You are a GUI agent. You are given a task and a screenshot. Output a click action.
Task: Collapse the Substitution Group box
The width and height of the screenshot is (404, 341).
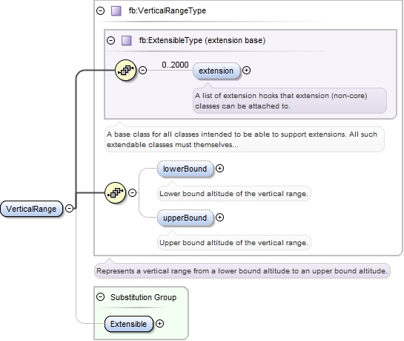pos(101,297)
